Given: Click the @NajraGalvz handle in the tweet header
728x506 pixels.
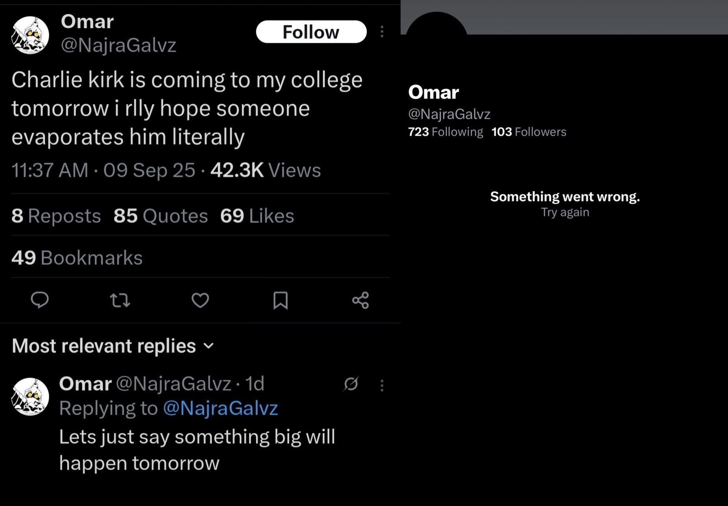Looking at the screenshot, I should [x=118, y=45].
